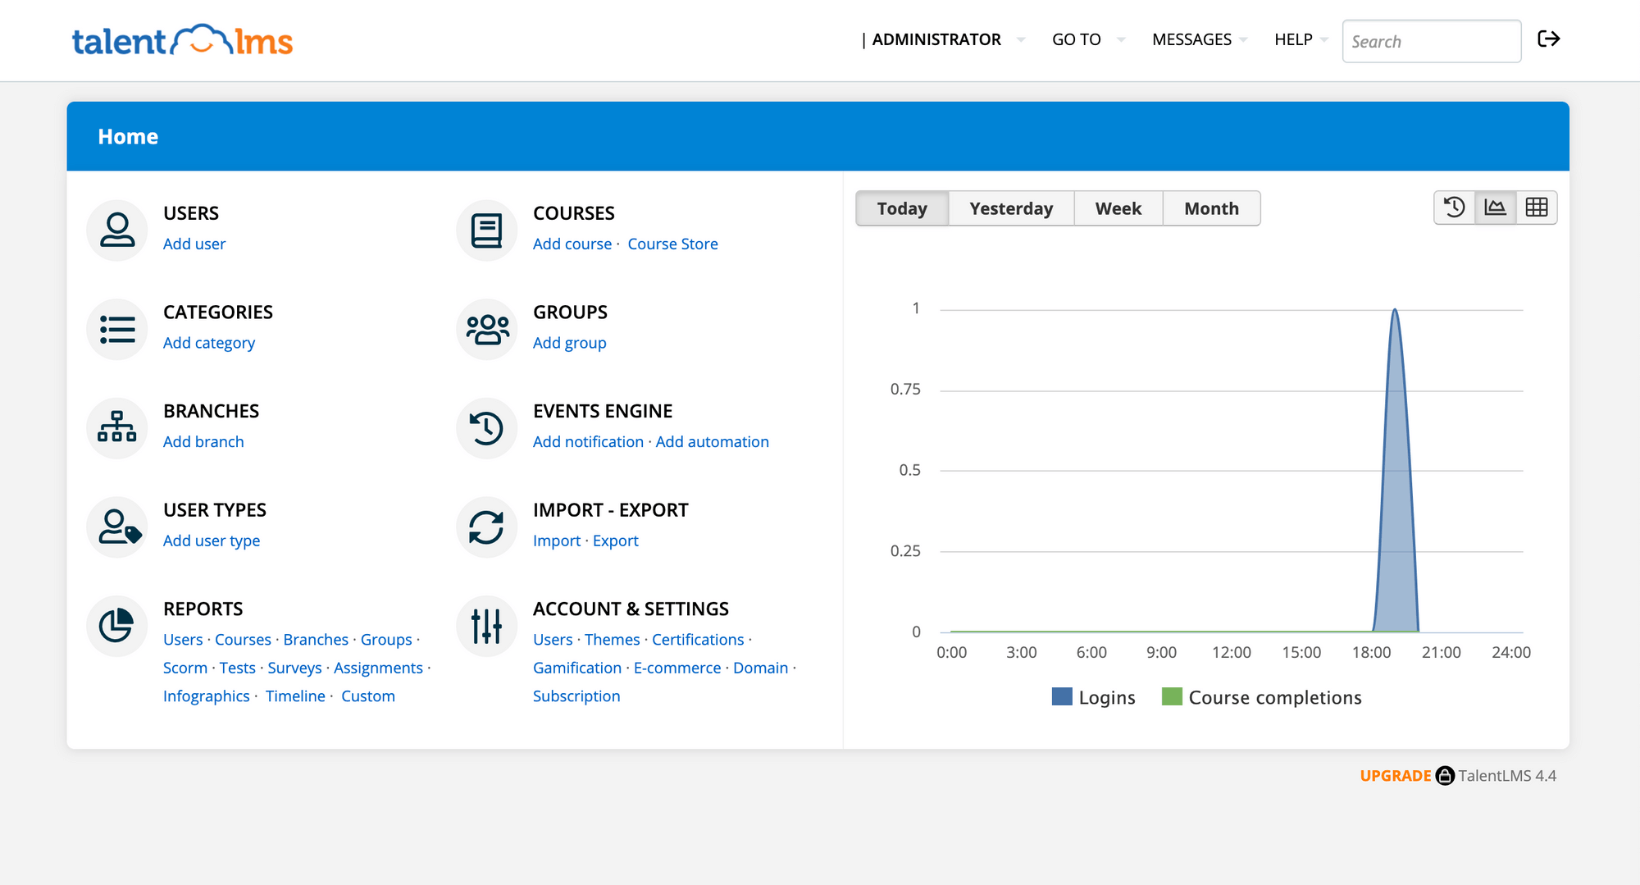Switch to the Yesterday tab
This screenshot has height=885, width=1640.
pos(1011,208)
